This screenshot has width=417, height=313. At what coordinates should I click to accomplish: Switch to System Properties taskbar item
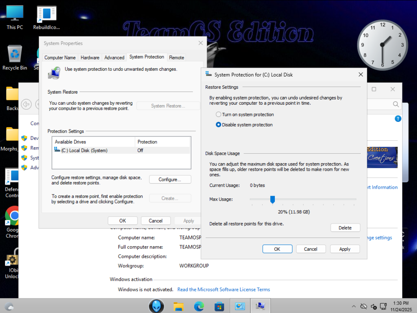tap(260, 306)
